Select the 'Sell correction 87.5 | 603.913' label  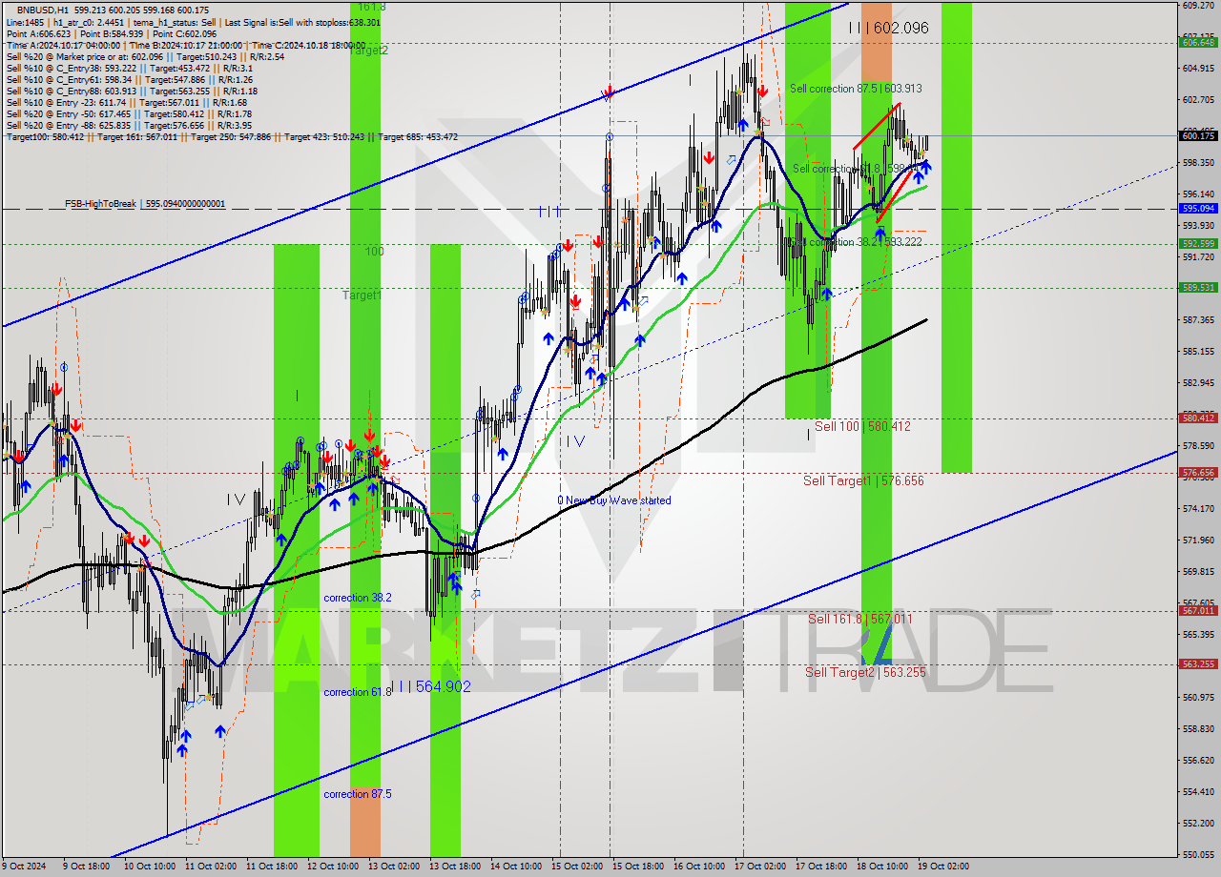(x=856, y=89)
